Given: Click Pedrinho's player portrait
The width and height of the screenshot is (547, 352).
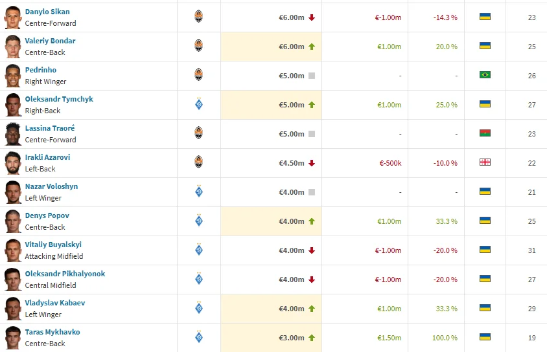Looking at the screenshot, I should pos(12,76).
